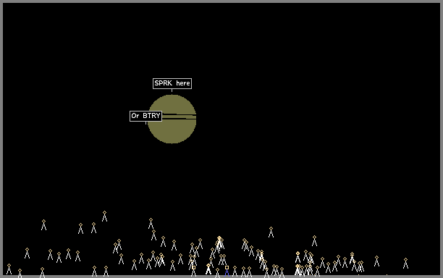
Task: Click the lower dark stripe inside the olive circle
Action: [179, 119]
